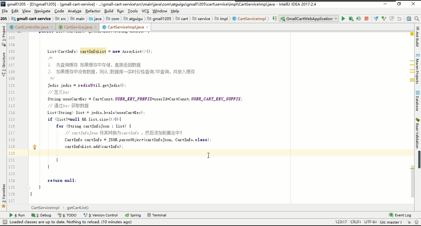Open the CRLF line separator selector
The image size is (421, 226).
coord(356,222)
